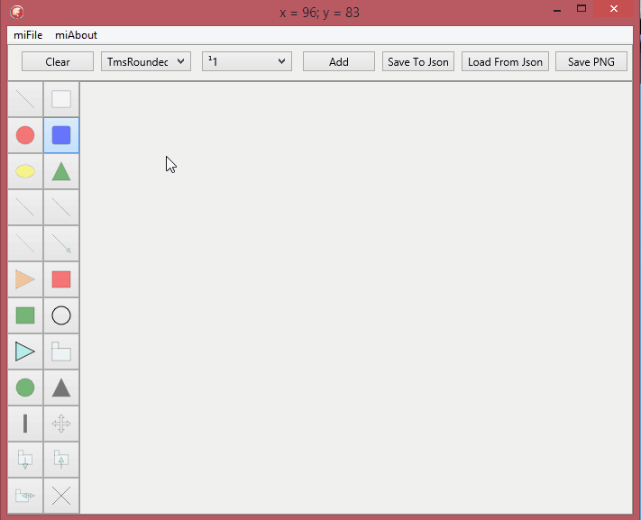Image resolution: width=641 pixels, height=520 pixels.
Task: Choose the outlined white circle shape
Action: pos(61,315)
